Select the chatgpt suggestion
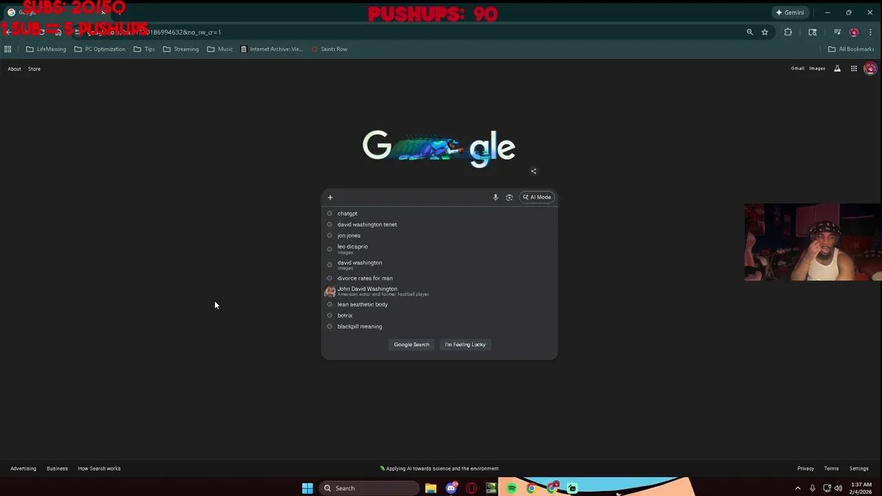The height and width of the screenshot is (496, 882). 440,214
